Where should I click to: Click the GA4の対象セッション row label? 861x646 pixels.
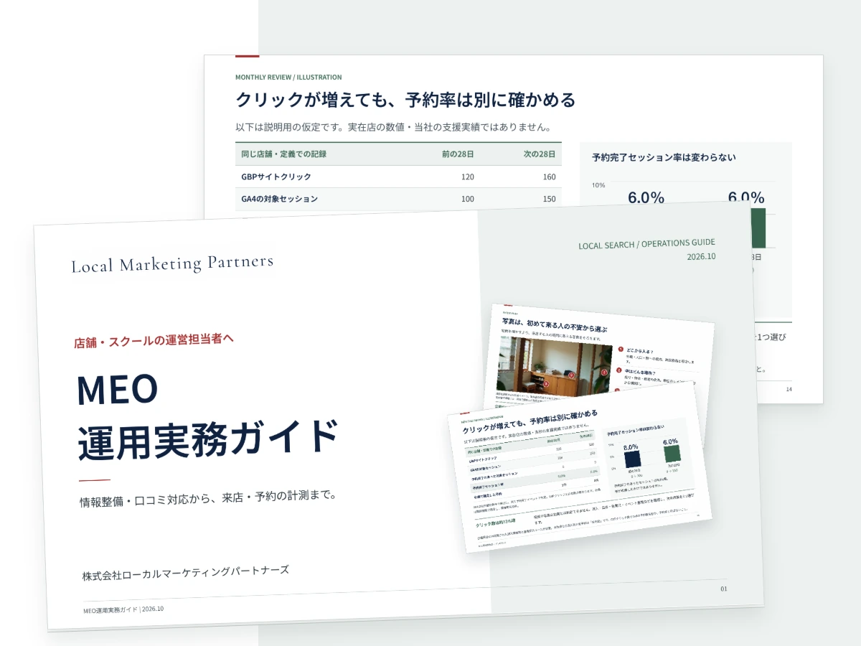pos(279,199)
